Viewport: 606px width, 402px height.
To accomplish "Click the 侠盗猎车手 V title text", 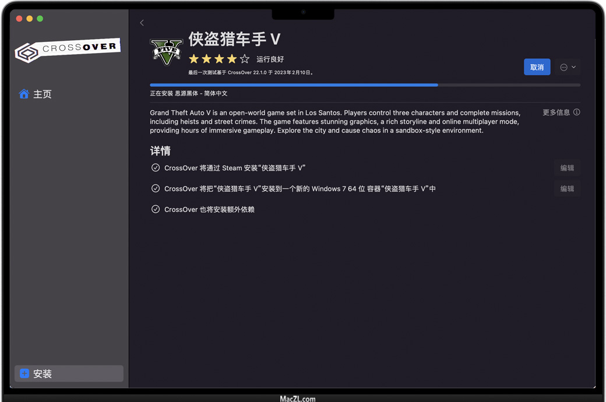I will [234, 39].
